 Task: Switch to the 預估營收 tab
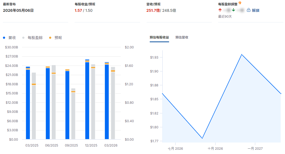(x=182, y=37)
